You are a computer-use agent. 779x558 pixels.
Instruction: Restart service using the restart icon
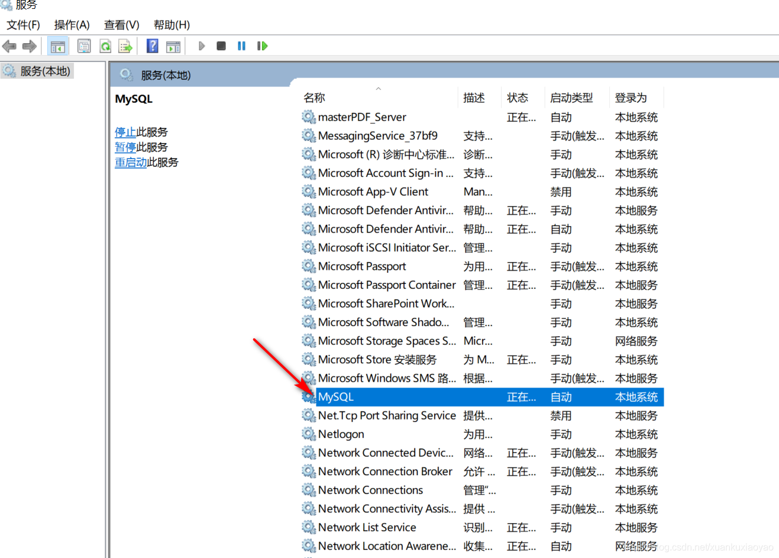[x=262, y=46]
